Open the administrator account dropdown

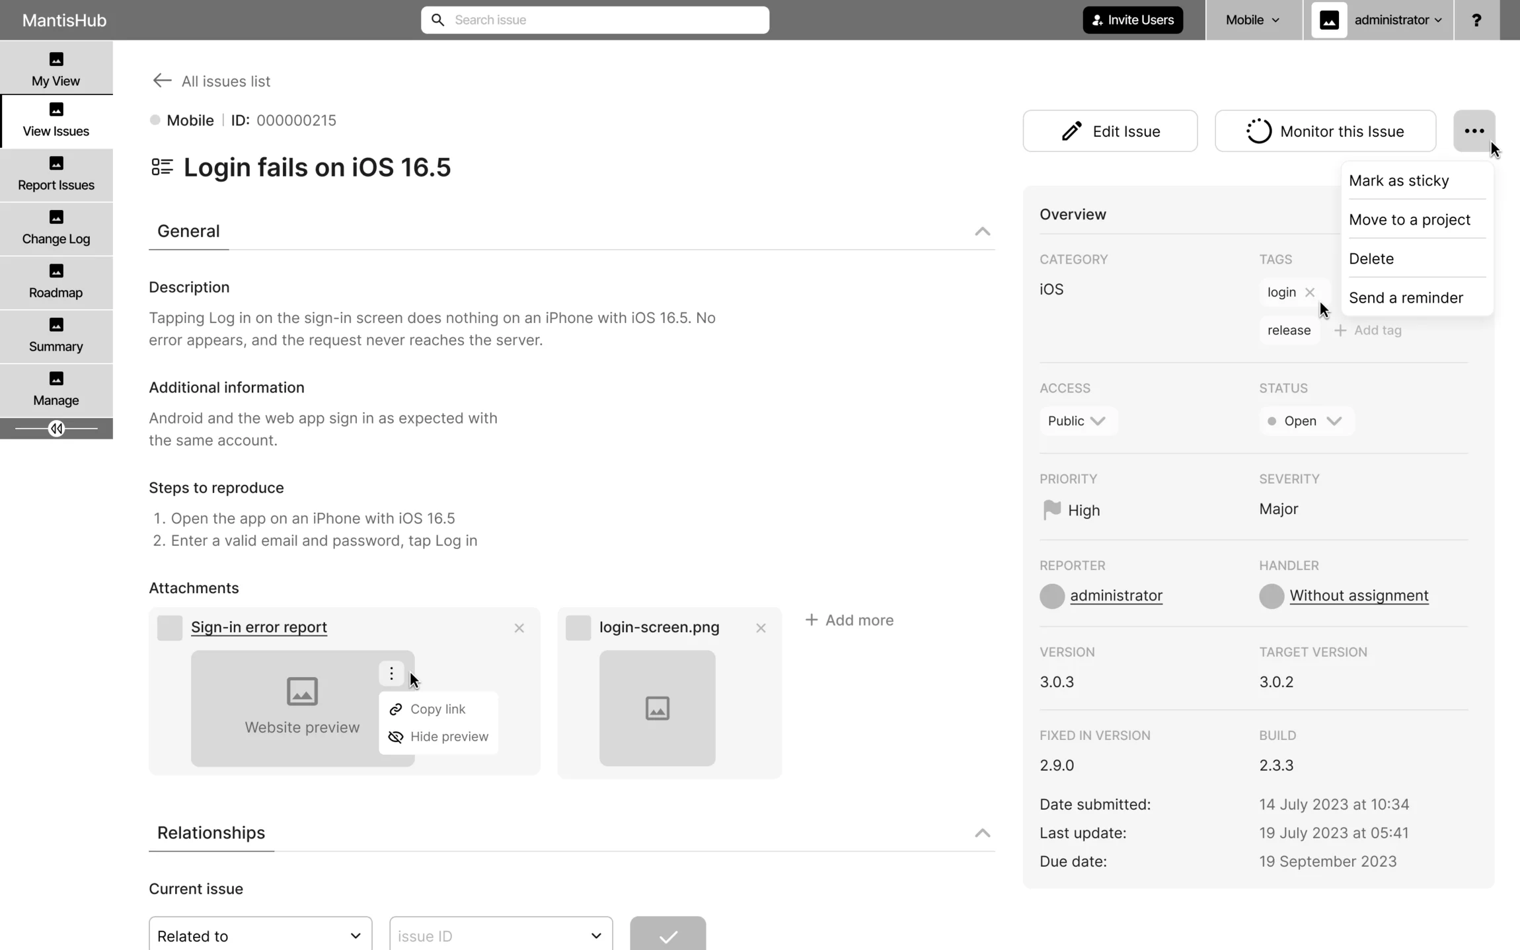click(x=1398, y=20)
